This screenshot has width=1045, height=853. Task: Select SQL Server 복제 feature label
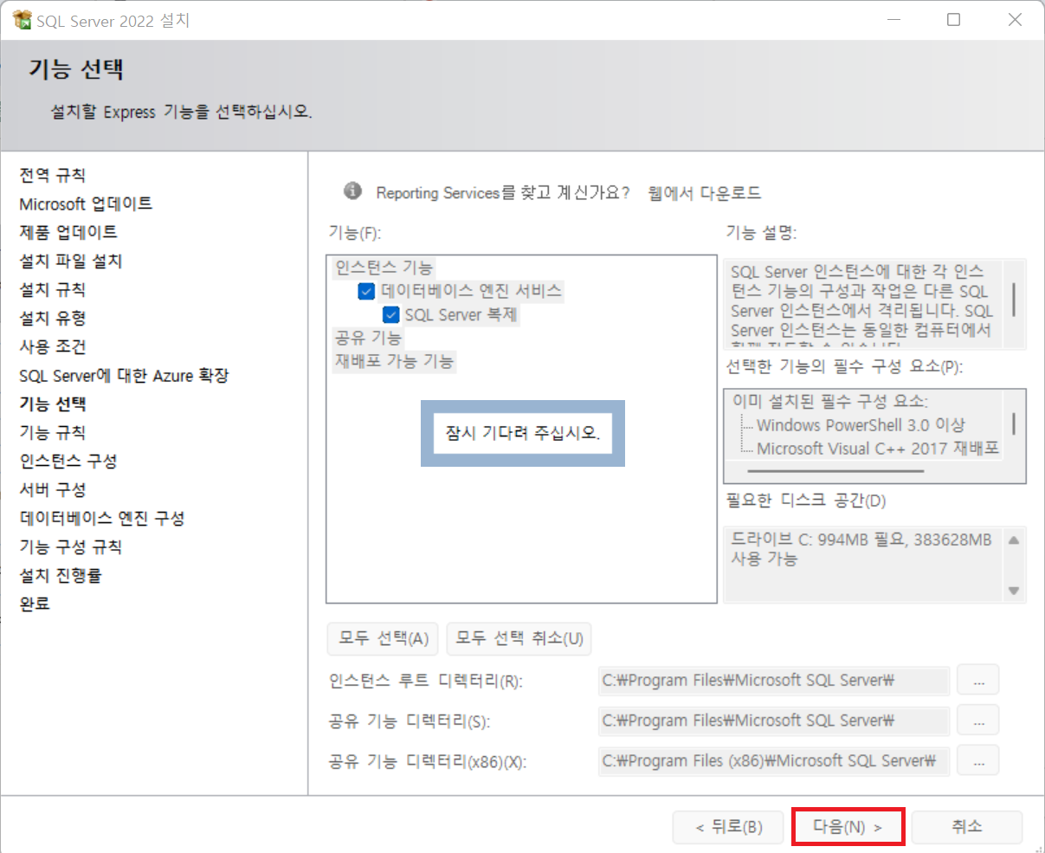[461, 314]
